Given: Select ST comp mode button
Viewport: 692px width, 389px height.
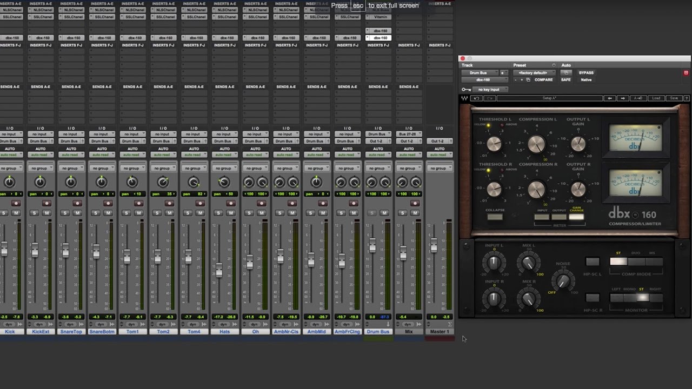Looking at the screenshot, I should tap(618, 261).
